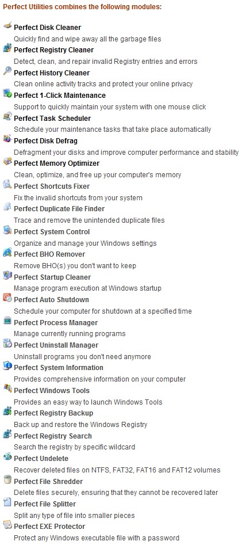
Task: Click the Perfect Registry Cleaner icon
Action: point(7,48)
